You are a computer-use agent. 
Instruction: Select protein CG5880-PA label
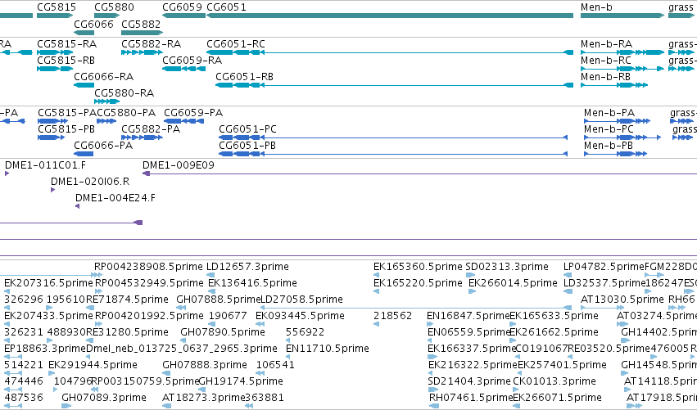point(126,113)
